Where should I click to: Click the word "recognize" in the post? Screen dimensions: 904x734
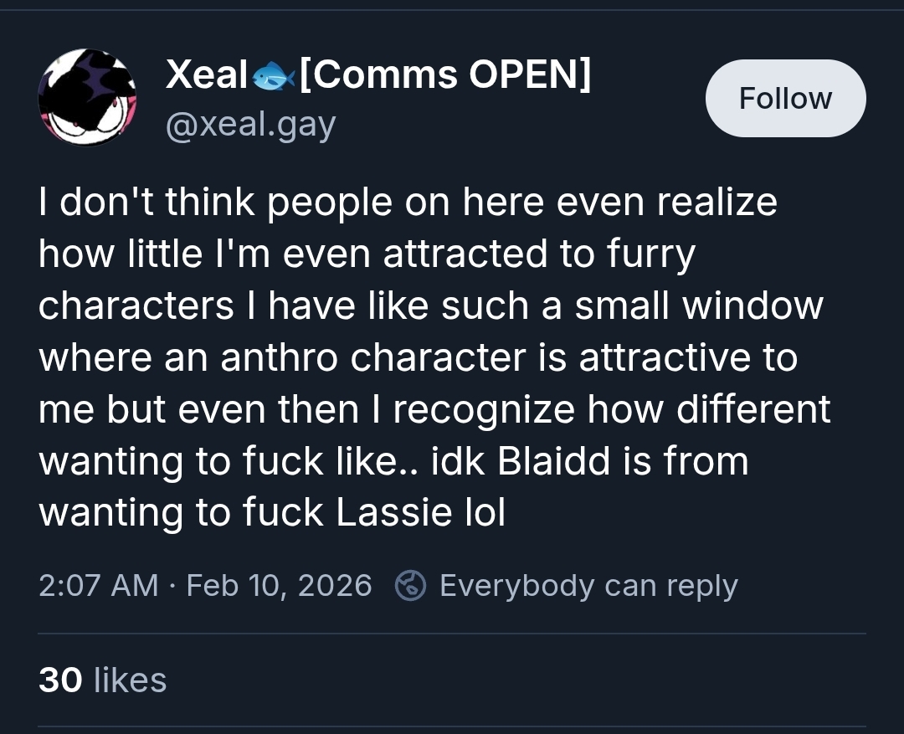point(484,409)
